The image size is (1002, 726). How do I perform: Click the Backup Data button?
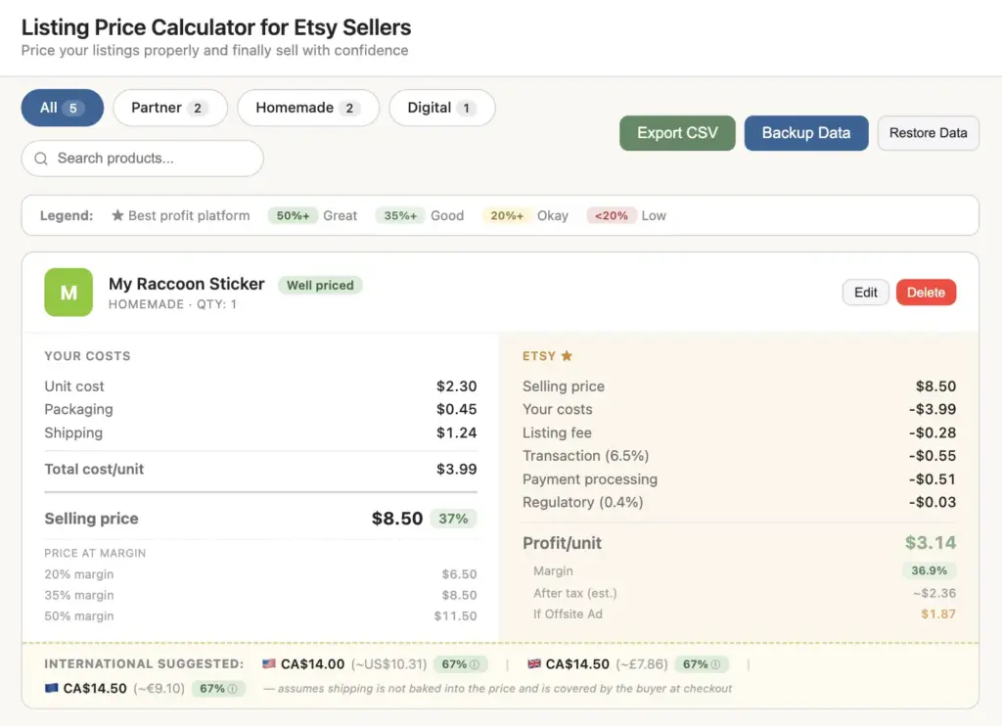click(x=806, y=133)
